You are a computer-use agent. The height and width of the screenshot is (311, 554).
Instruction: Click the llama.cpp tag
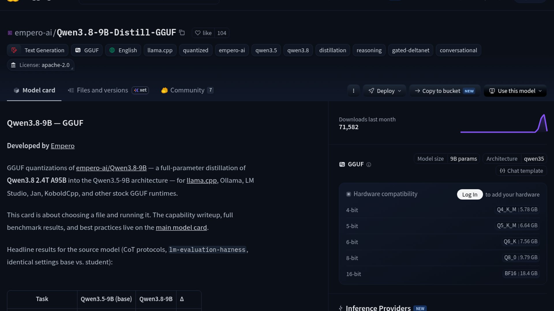[160, 50]
